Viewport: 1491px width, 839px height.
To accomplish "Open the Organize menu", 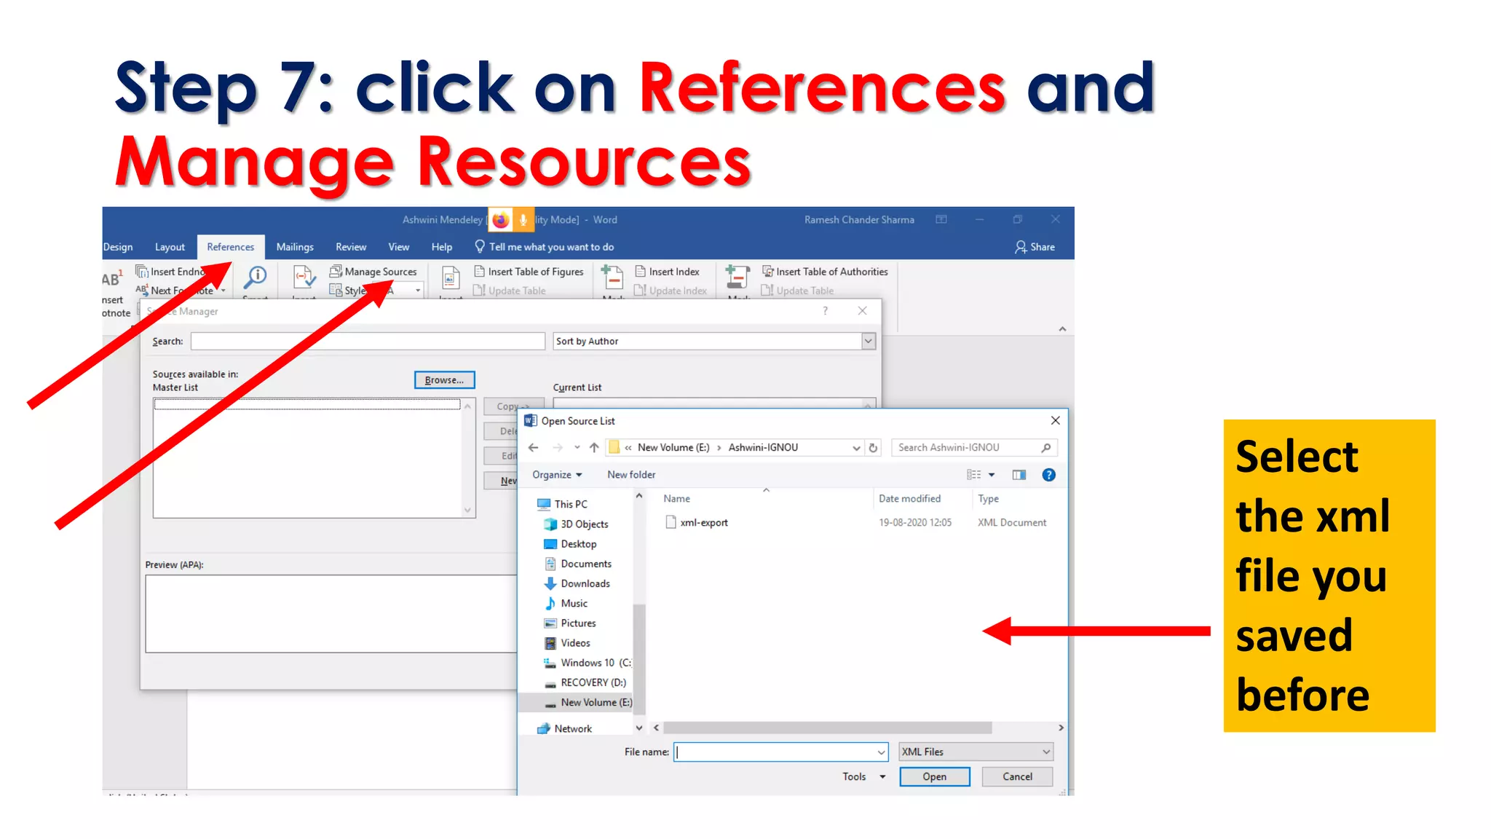I will pyautogui.click(x=557, y=475).
